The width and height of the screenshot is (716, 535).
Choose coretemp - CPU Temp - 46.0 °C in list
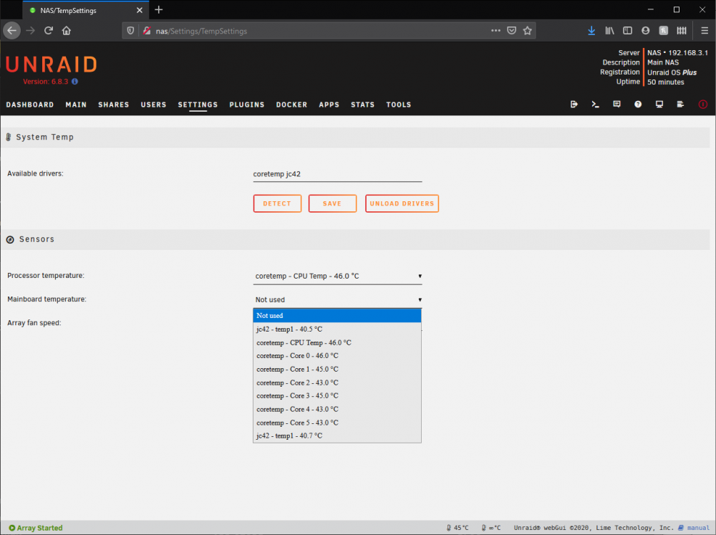click(x=337, y=342)
